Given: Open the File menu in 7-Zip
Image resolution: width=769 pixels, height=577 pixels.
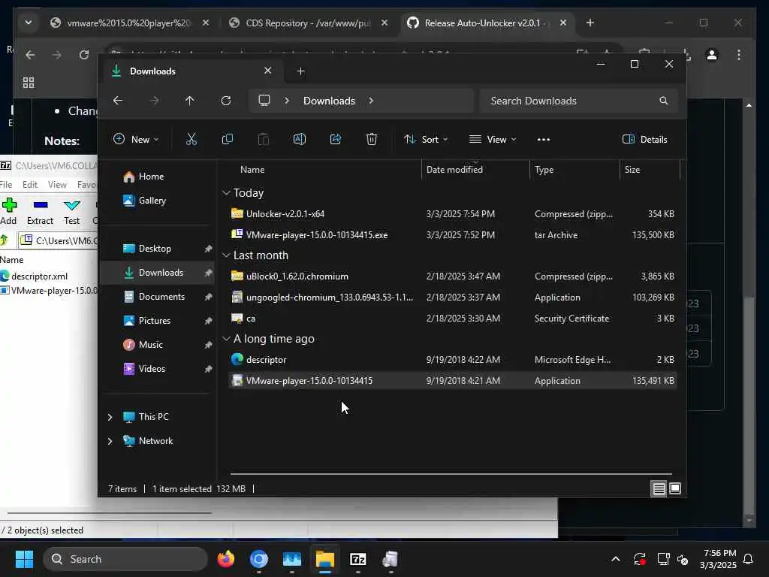Looking at the screenshot, I should [6, 185].
